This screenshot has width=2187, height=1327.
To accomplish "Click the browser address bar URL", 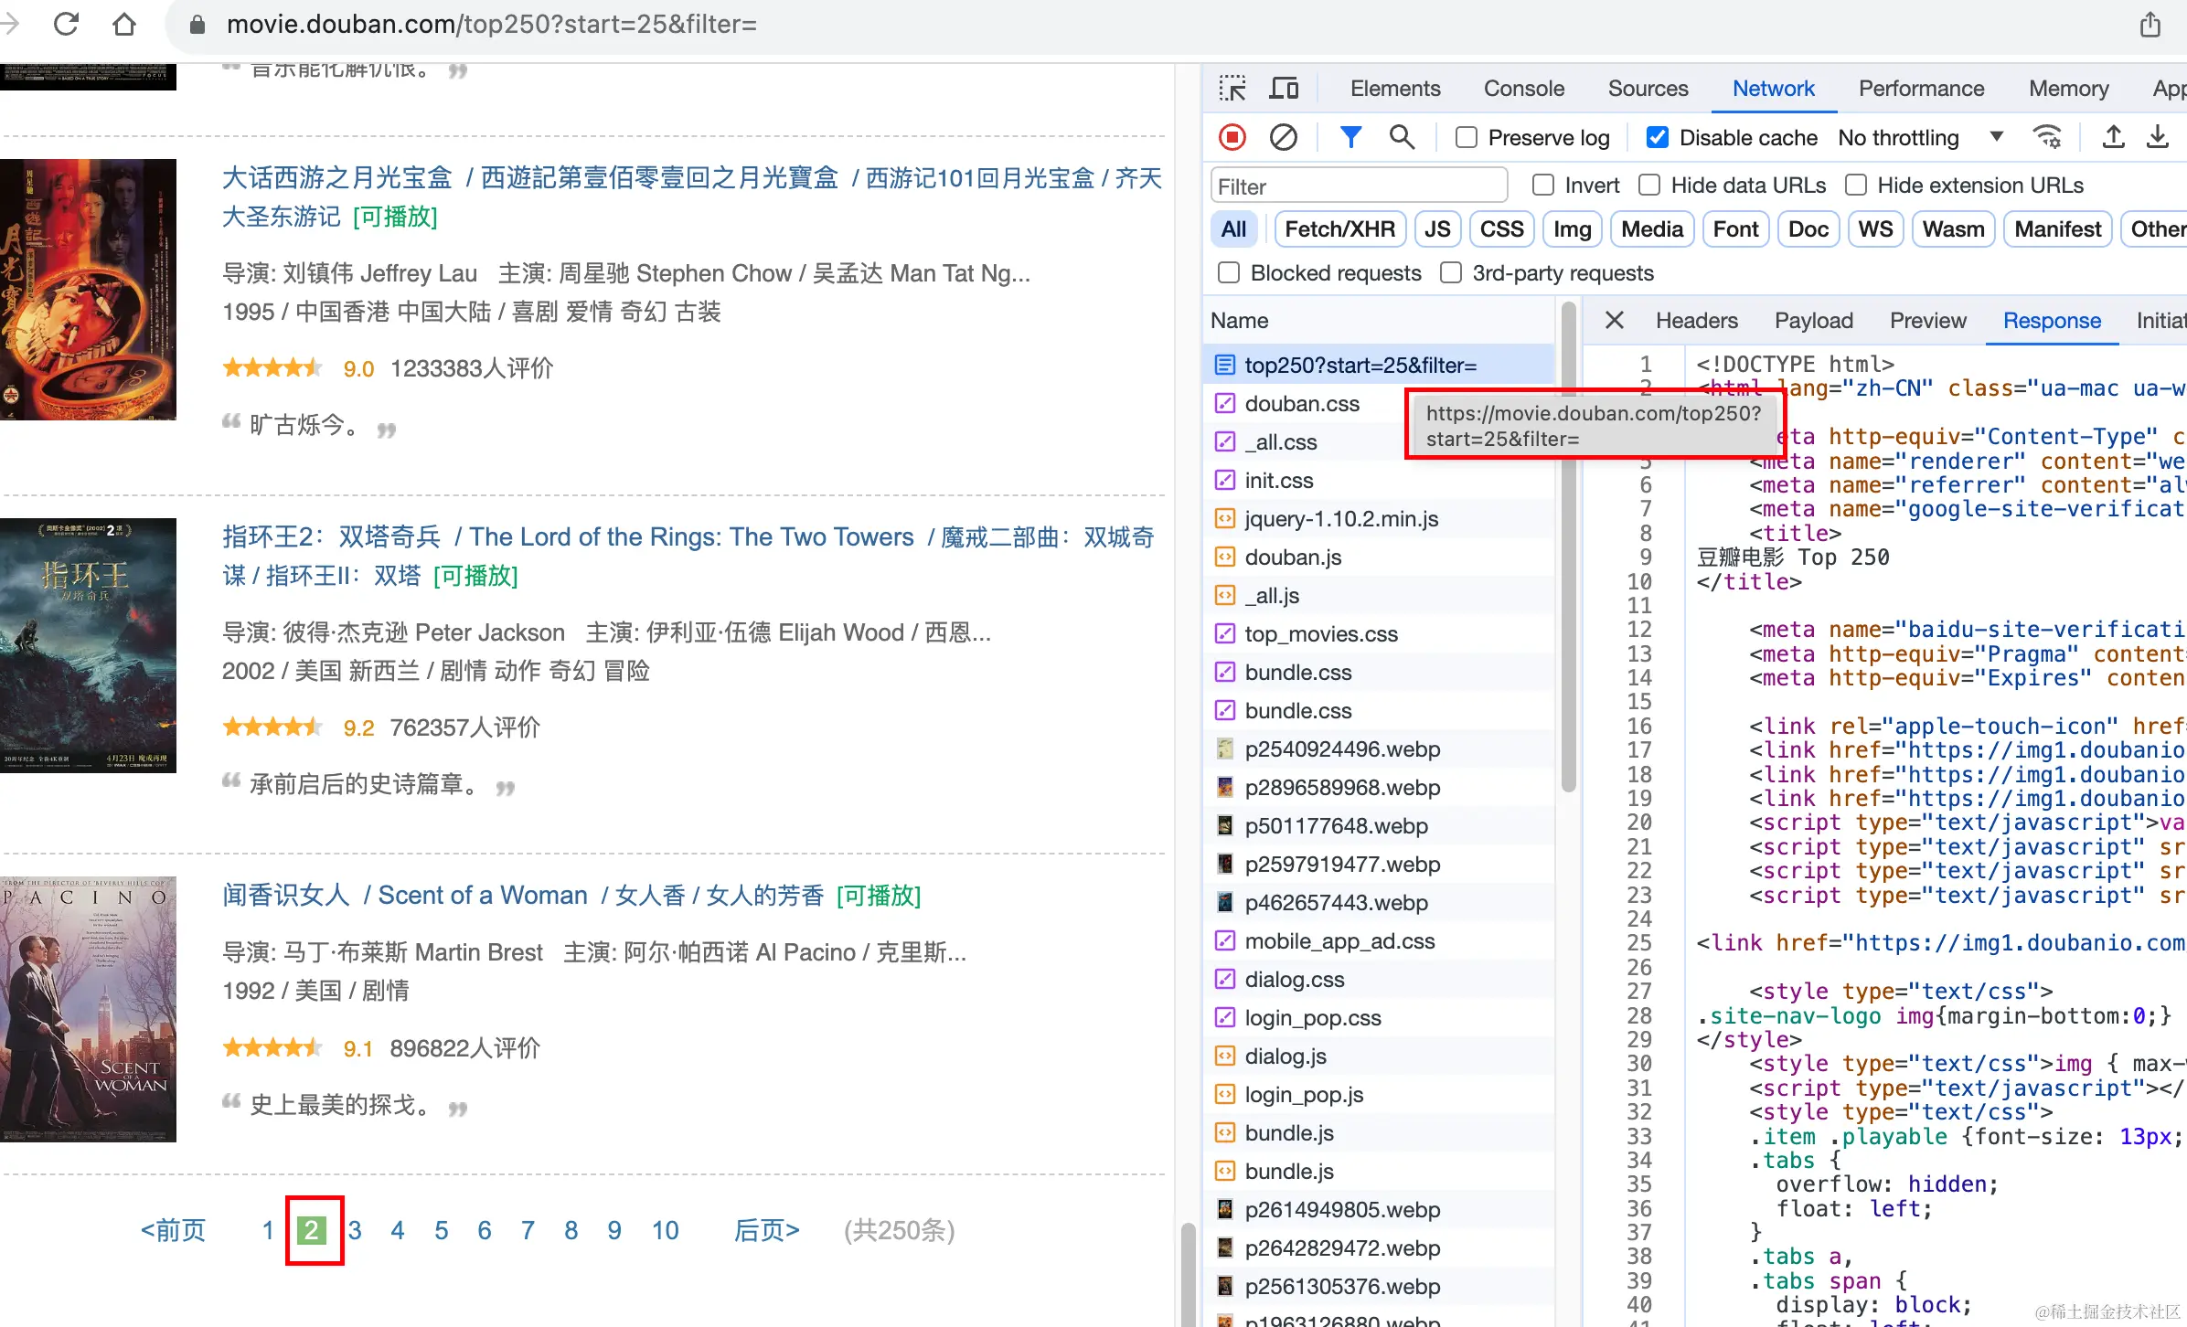I will point(492,25).
